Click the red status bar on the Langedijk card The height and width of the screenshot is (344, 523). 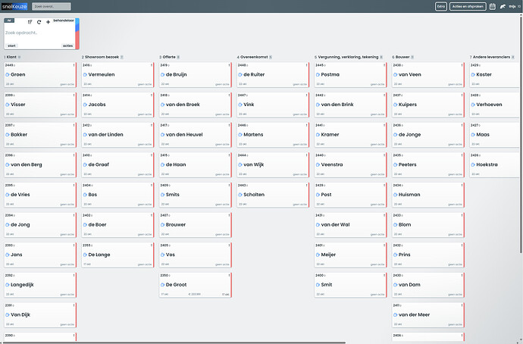[76, 285]
